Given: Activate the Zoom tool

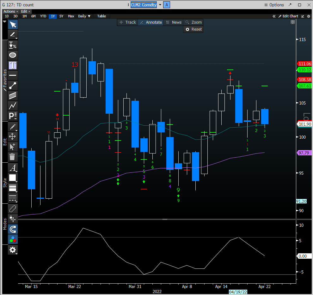Looking at the screenshot, I should [193, 22].
